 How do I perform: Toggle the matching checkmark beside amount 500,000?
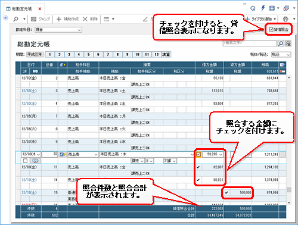click(x=226, y=192)
